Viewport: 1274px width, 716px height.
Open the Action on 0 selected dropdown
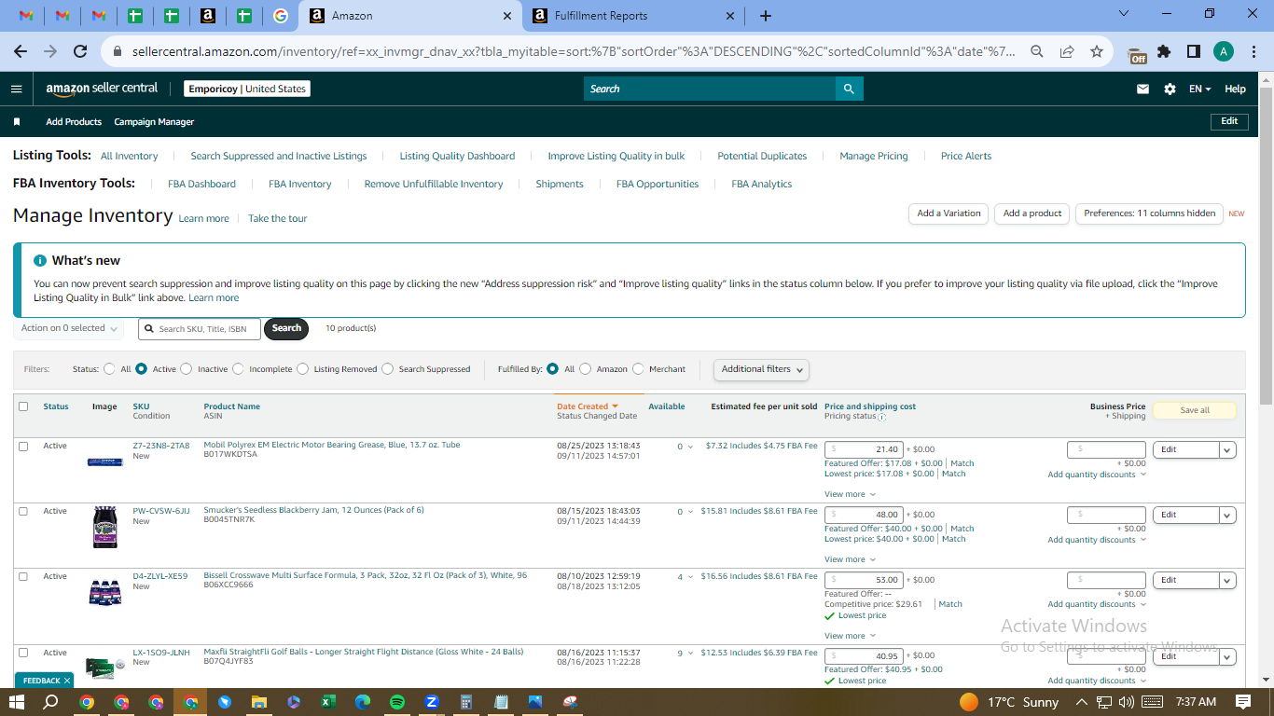point(69,328)
